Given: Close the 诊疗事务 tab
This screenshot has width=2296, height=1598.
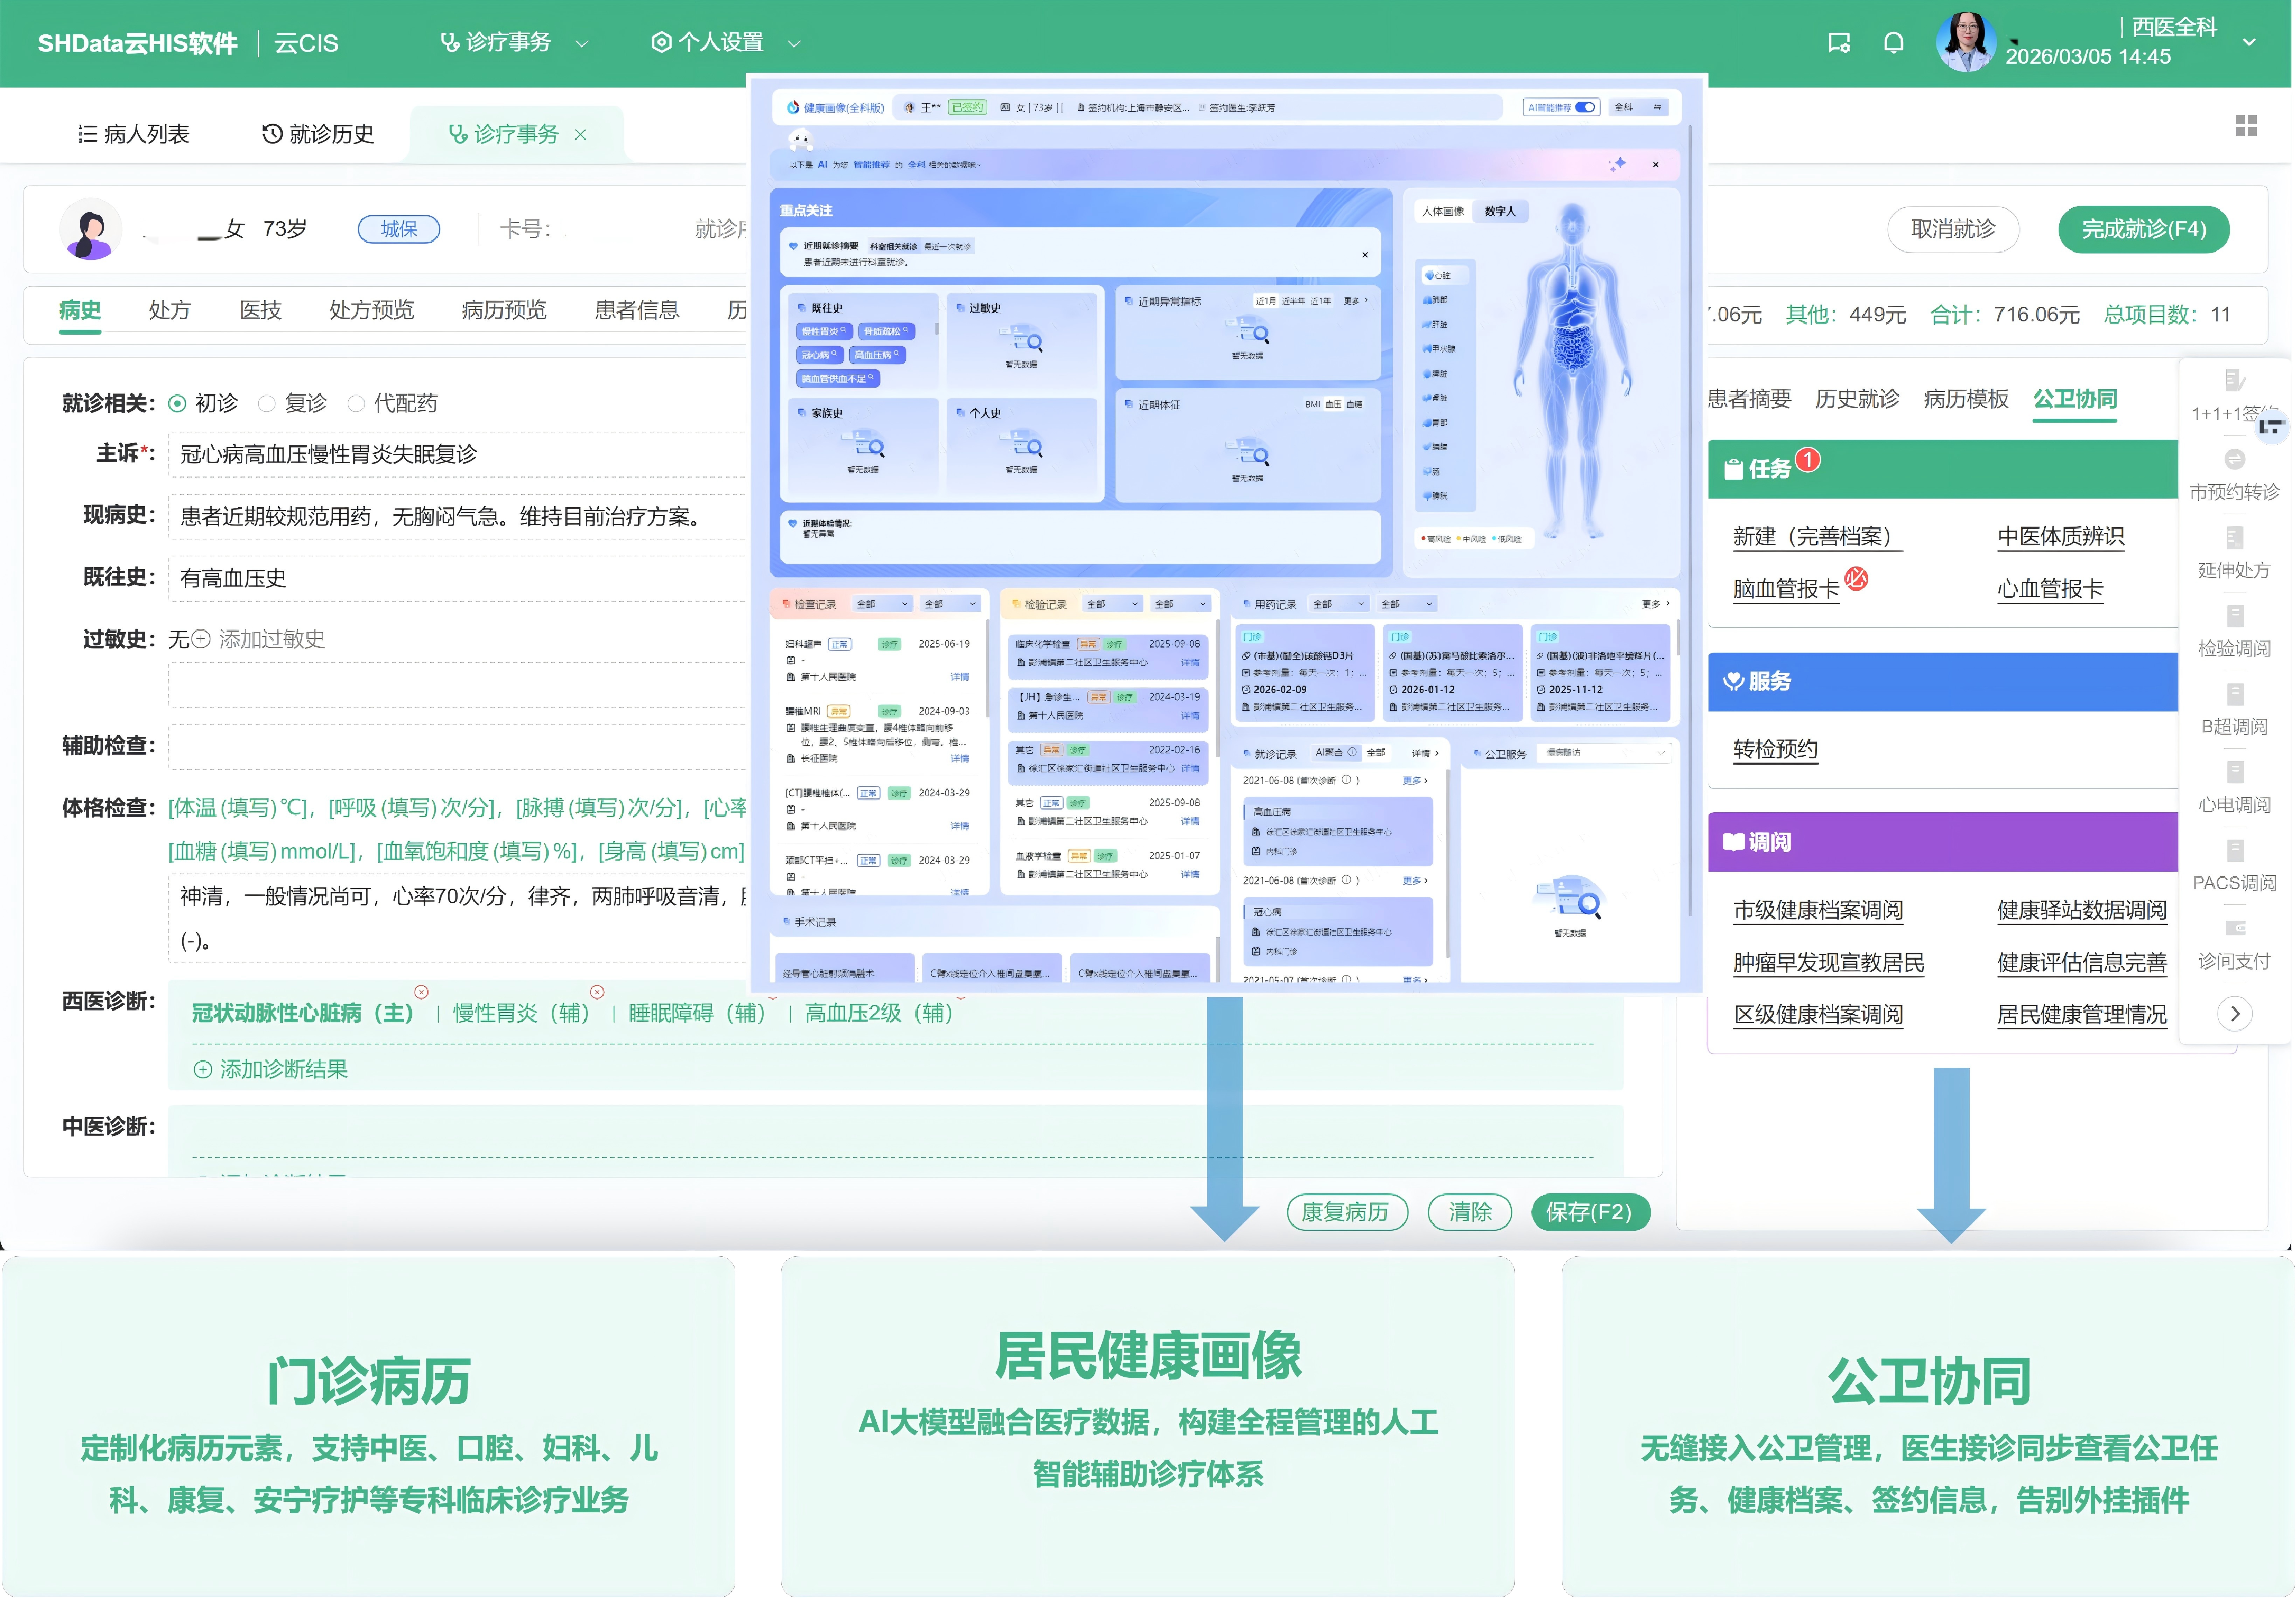Looking at the screenshot, I should [580, 135].
